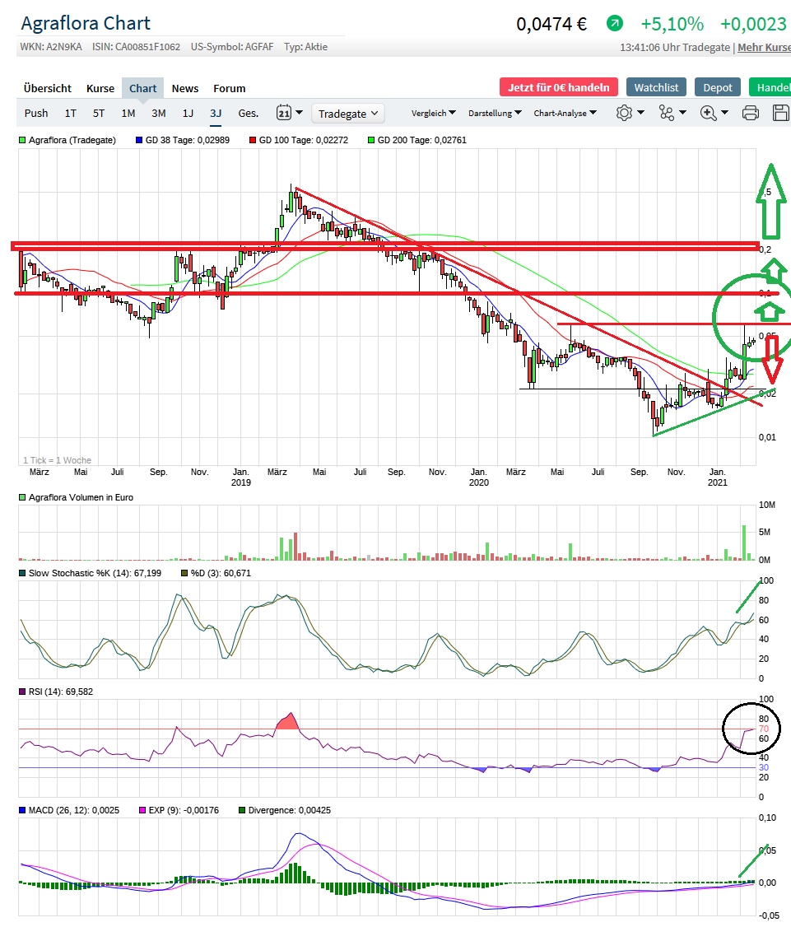This screenshot has height=927, width=791.
Task: Switch to the Übersicht tab
Action: (x=48, y=88)
